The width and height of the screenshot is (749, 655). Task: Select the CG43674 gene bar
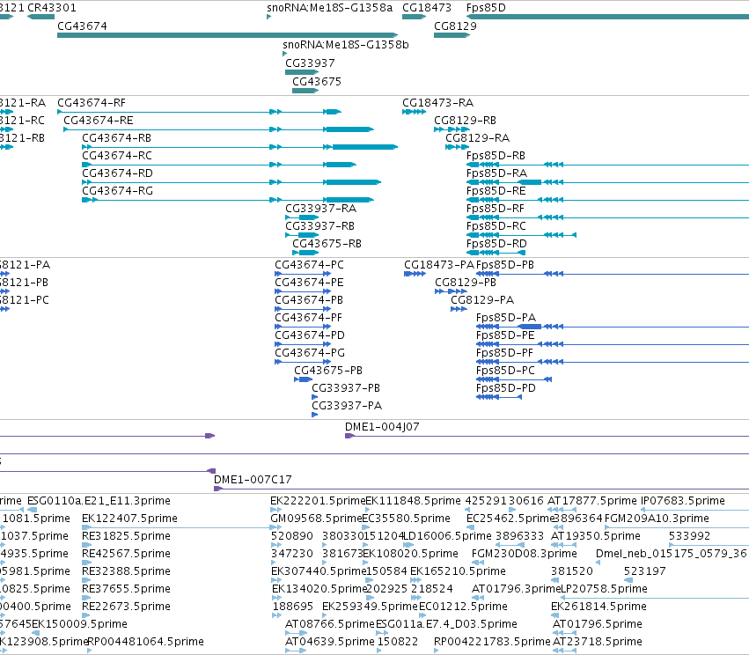[227, 35]
